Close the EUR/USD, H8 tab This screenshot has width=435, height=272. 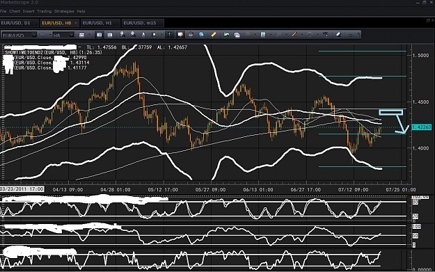(x=76, y=23)
